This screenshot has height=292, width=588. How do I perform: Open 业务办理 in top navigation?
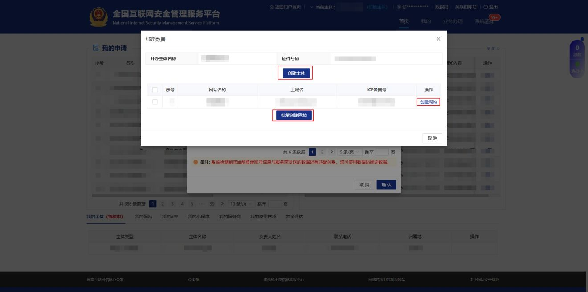coord(453,22)
